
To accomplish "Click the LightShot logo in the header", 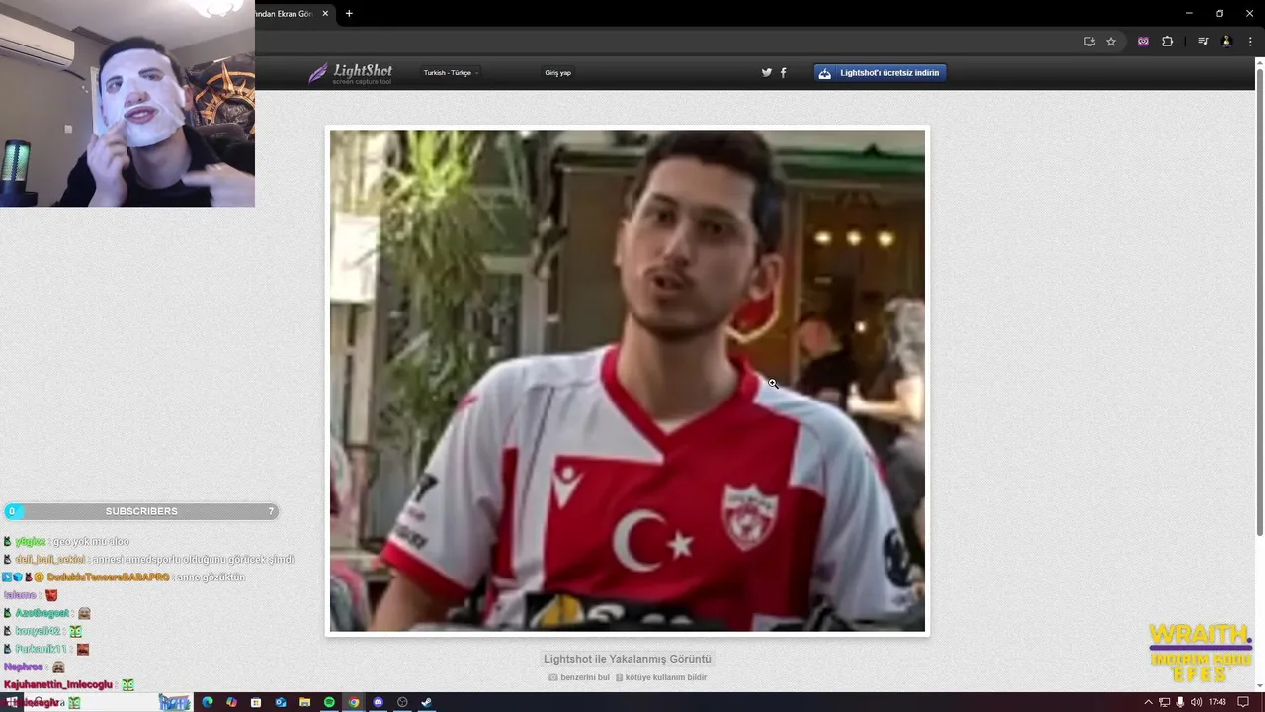I will [x=350, y=73].
